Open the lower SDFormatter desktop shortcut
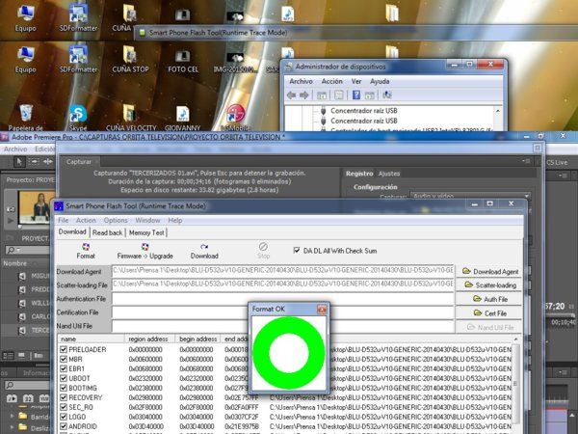The width and height of the screenshot is (578, 434). 78,59
